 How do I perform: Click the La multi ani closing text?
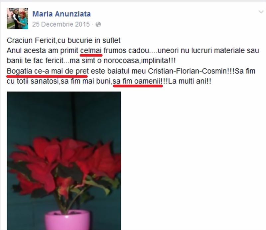[x=190, y=81]
